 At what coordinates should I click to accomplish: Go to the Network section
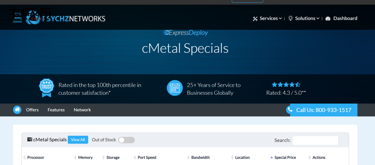coord(82,110)
